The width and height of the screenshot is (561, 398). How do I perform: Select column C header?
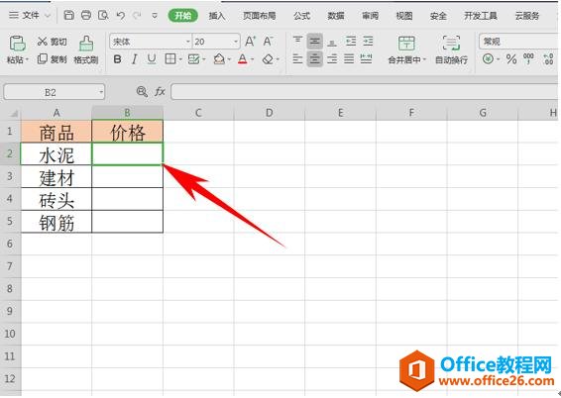198,113
